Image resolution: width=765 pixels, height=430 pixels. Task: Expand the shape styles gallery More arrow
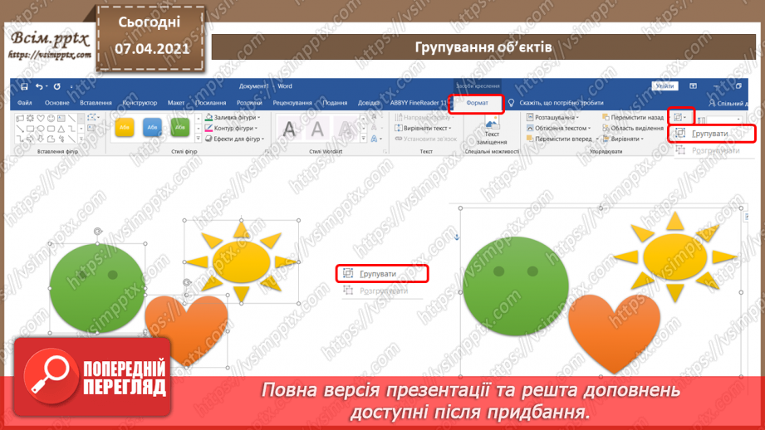(x=198, y=139)
